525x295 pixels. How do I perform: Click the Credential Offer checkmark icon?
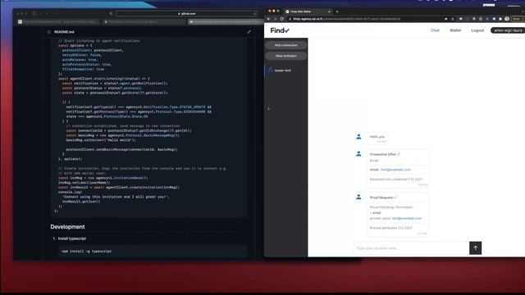(x=399, y=154)
